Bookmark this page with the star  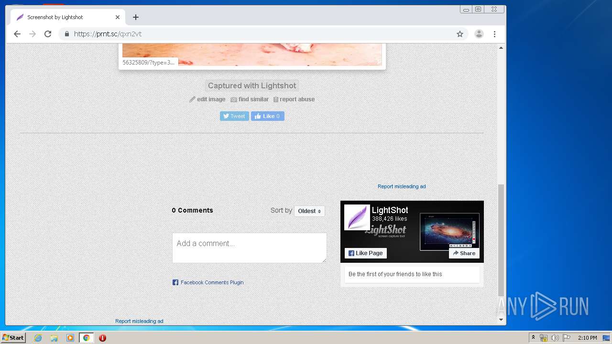pyautogui.click(x=460, y=34)
